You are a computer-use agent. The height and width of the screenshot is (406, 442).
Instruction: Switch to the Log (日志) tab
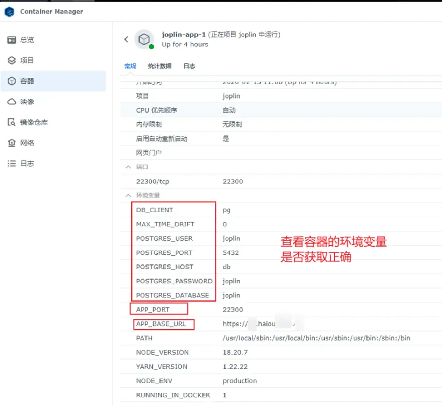point(189,66)
